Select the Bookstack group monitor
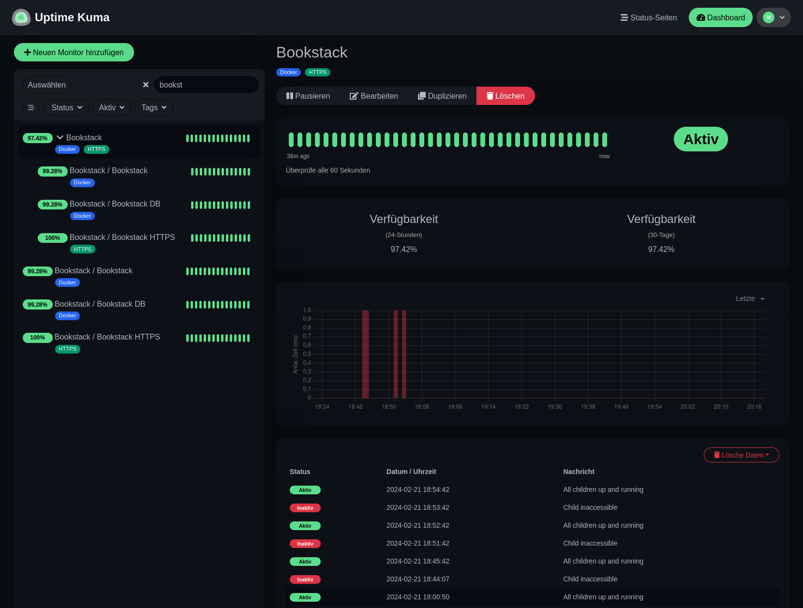 tap(139, 142)
